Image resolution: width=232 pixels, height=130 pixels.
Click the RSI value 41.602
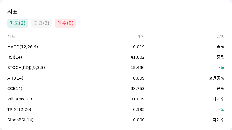coord(137,57)
